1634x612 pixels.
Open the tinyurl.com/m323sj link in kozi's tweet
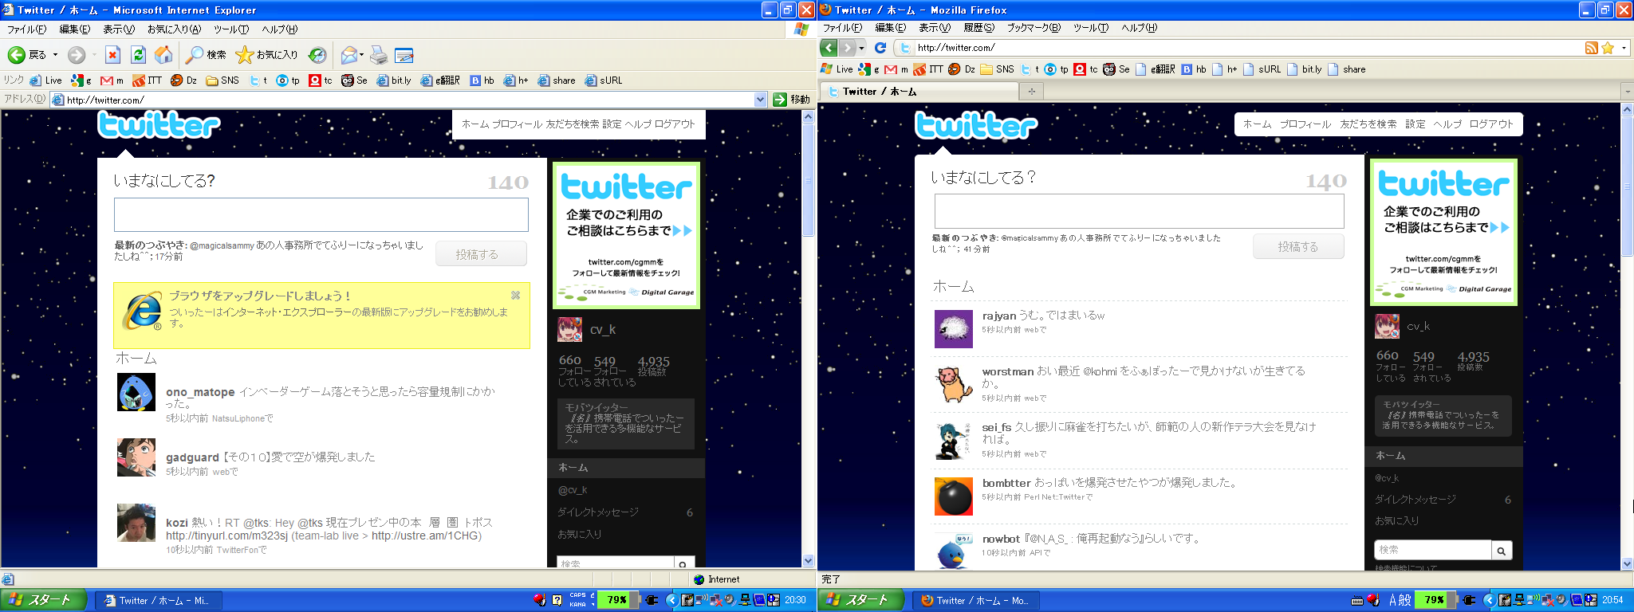pyautogui.click(x=226, y=535)
